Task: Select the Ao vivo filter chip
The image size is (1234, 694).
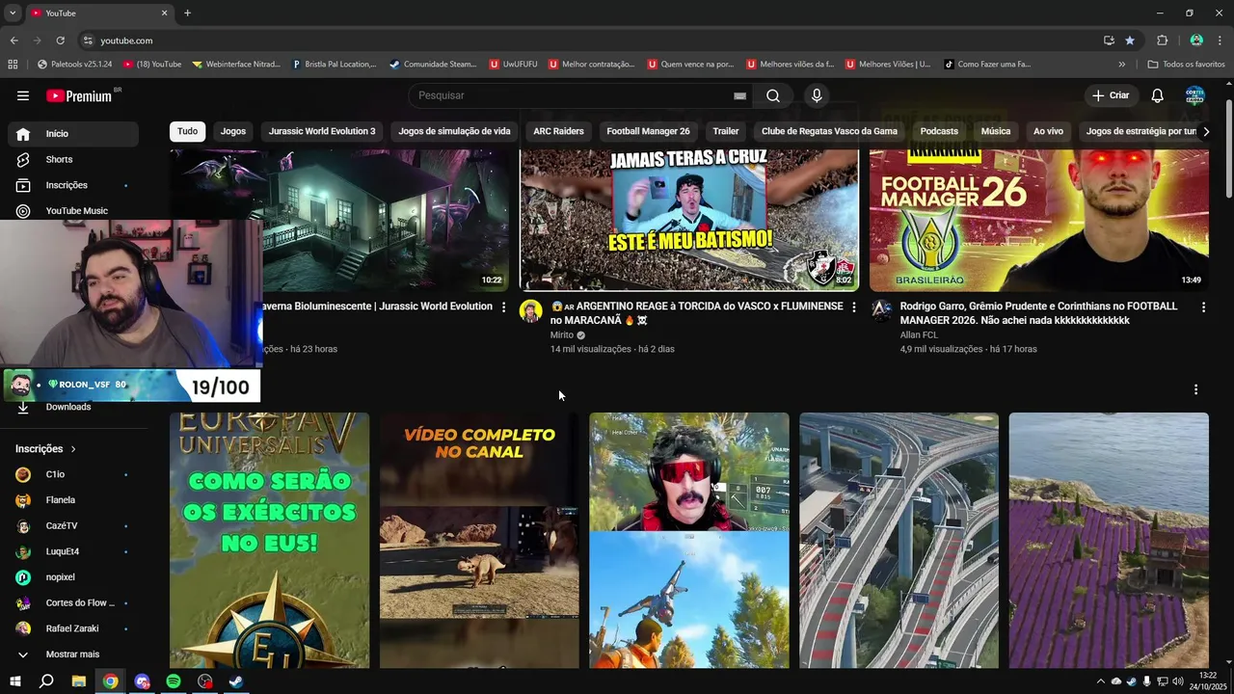Action: (1048, 131)
